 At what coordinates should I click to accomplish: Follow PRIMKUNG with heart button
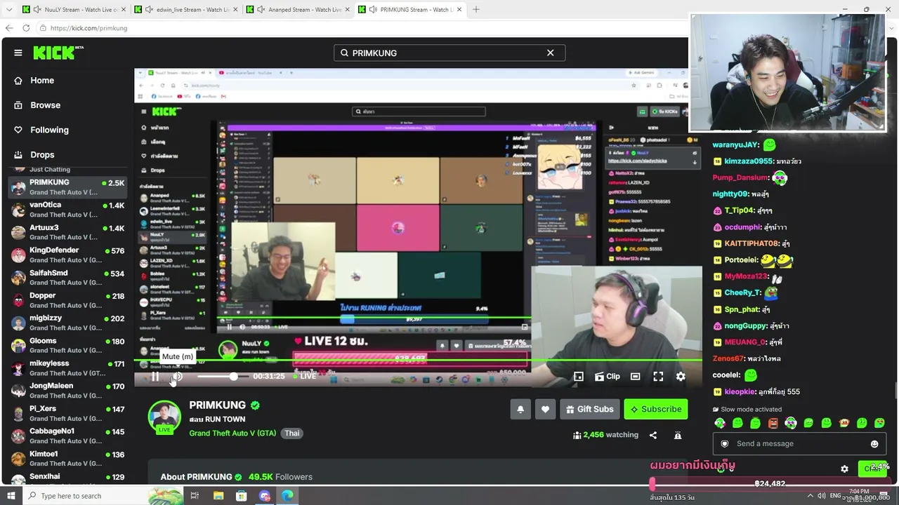[x=546, y=409]
